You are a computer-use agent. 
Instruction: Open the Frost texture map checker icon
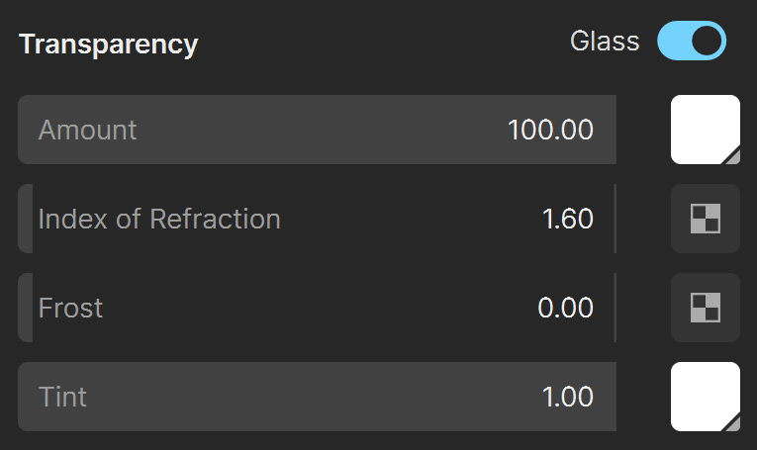[706, 308]
